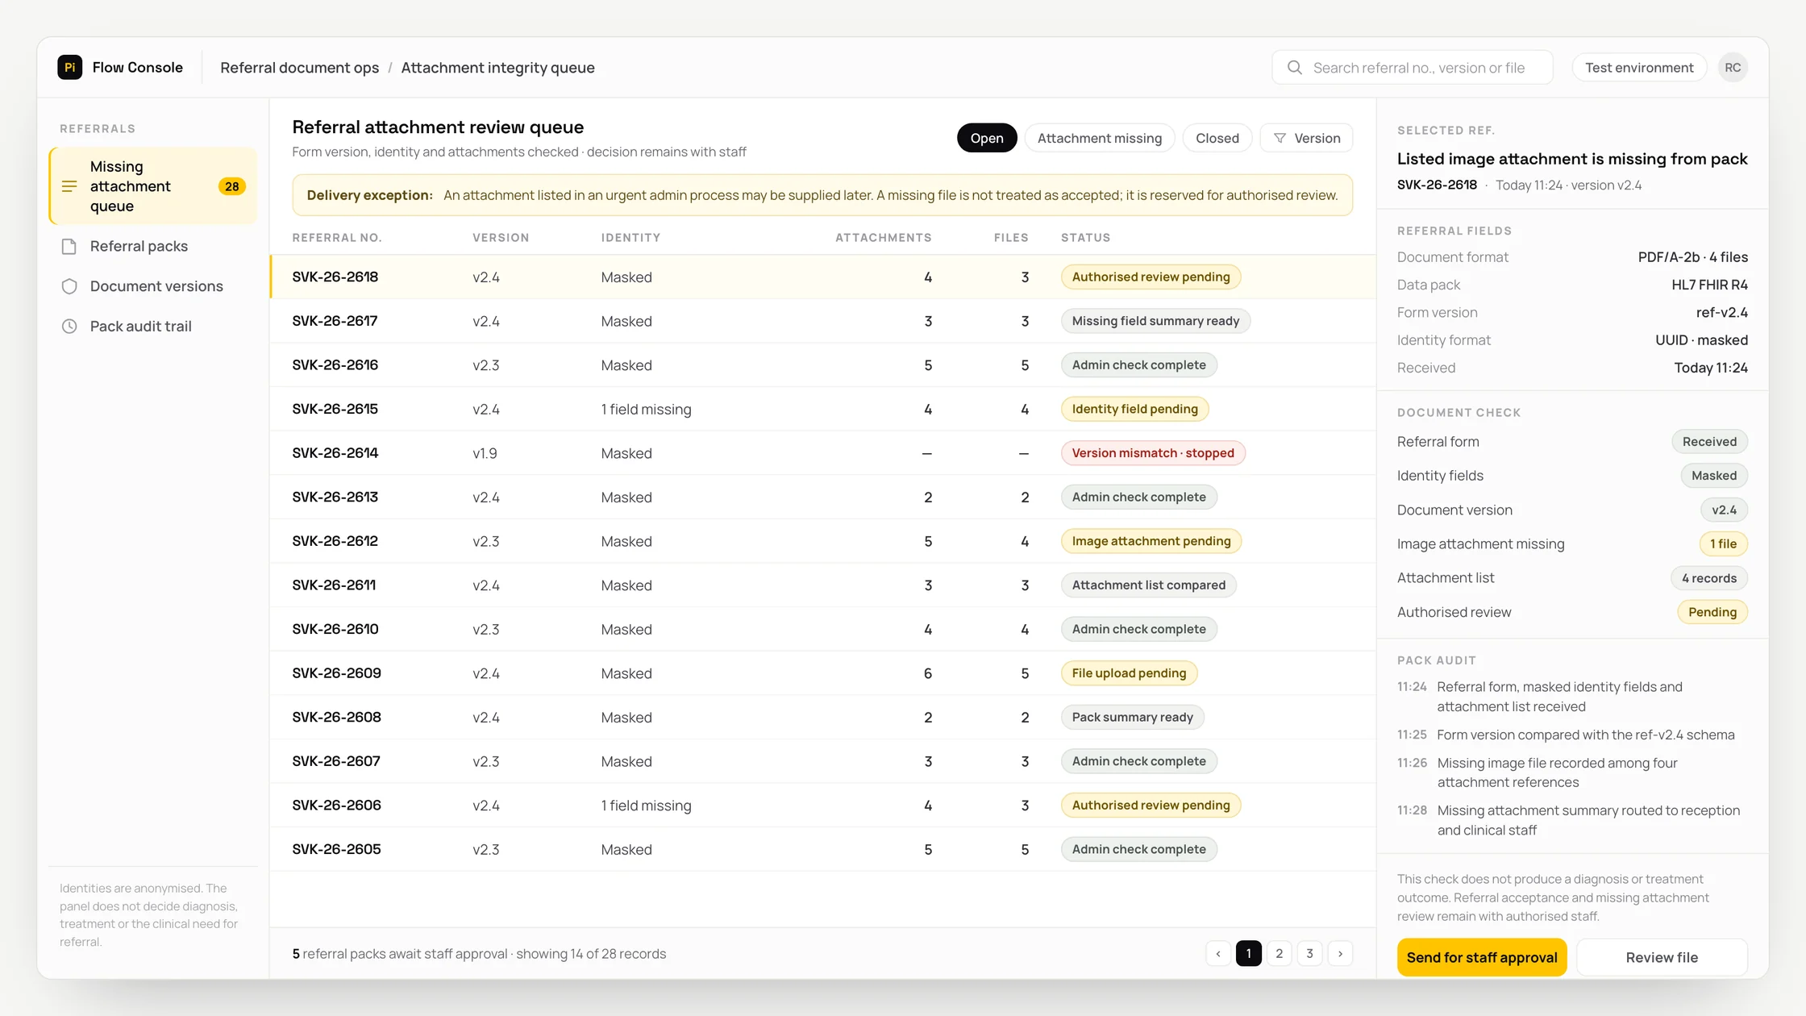Click the Identity field pending status badge
The height and width of the screenshot is (1016, 1806).
click(x=1134, y=409)
